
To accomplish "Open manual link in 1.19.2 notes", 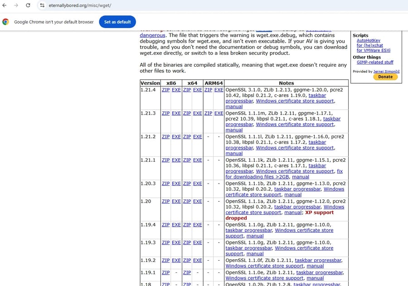I will [315, 266].
